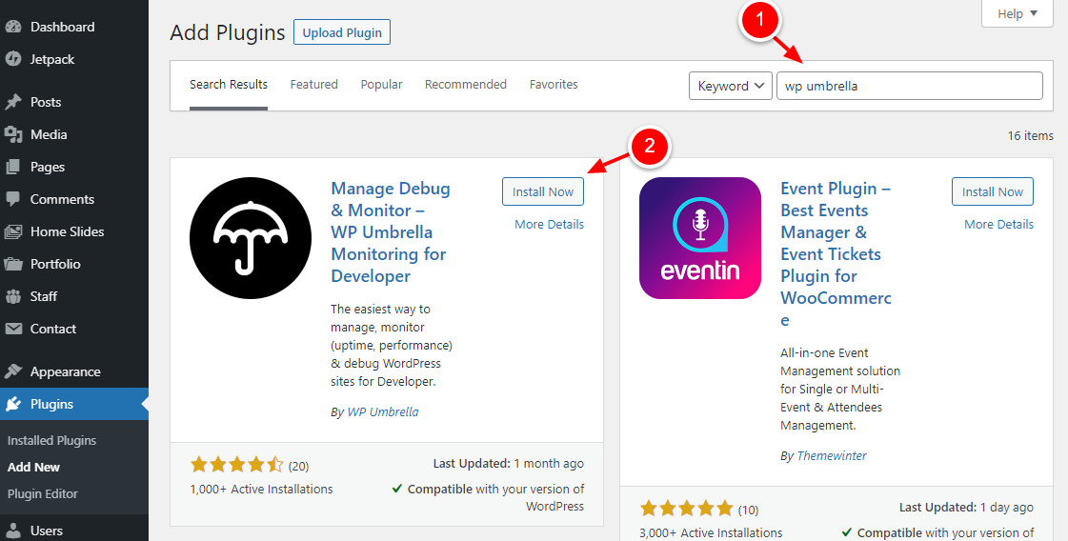Click the Comments bubble icon
Image resolution: width=1068 pixels, height=541 pixels.
[x=13, y=200]
